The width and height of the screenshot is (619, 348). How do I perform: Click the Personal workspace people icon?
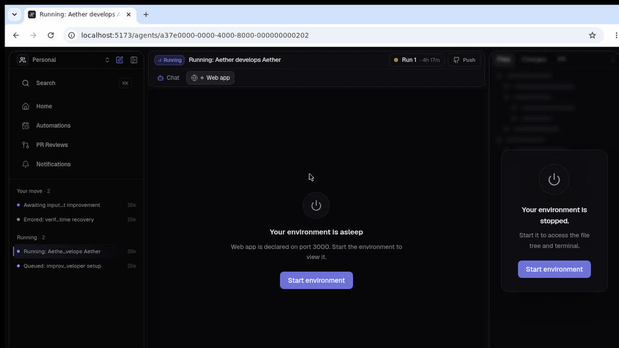[x=23, y=60]
